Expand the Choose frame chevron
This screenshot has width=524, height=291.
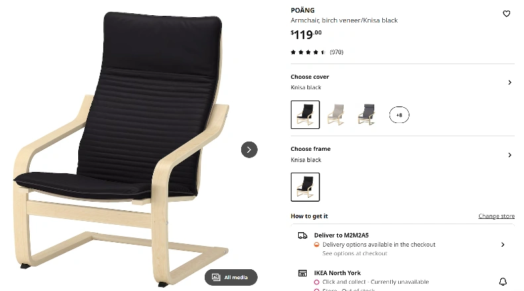click(509, 155)
